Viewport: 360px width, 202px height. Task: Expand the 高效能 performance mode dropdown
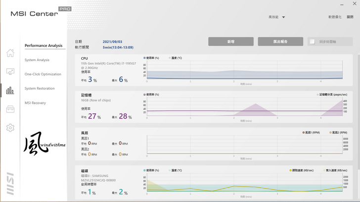click(x=277, y=17)
